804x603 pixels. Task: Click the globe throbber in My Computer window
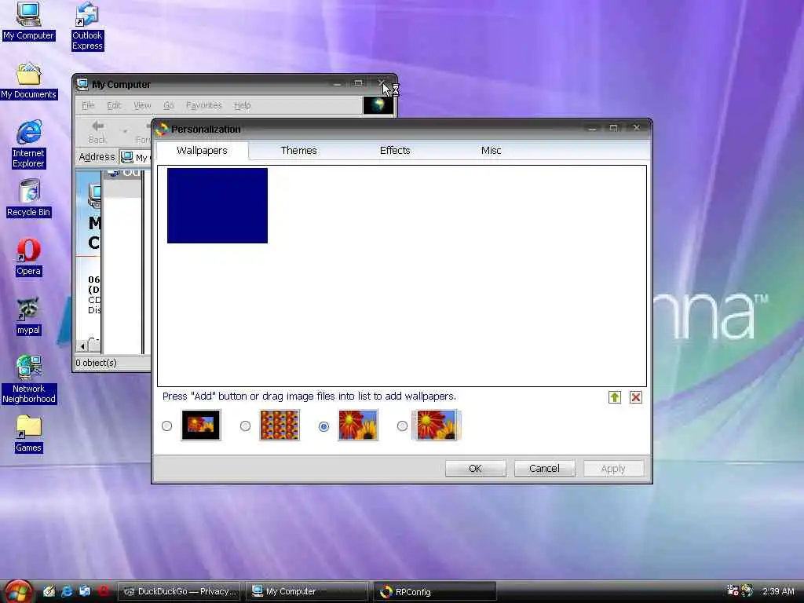(378, 105)
